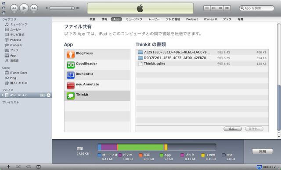Click the vertical scrollbar thumb
The height and width of the screenshot is (170, 281).
[279, 107]
